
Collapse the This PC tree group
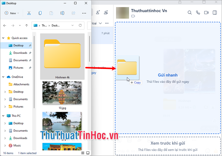(3, 116)
